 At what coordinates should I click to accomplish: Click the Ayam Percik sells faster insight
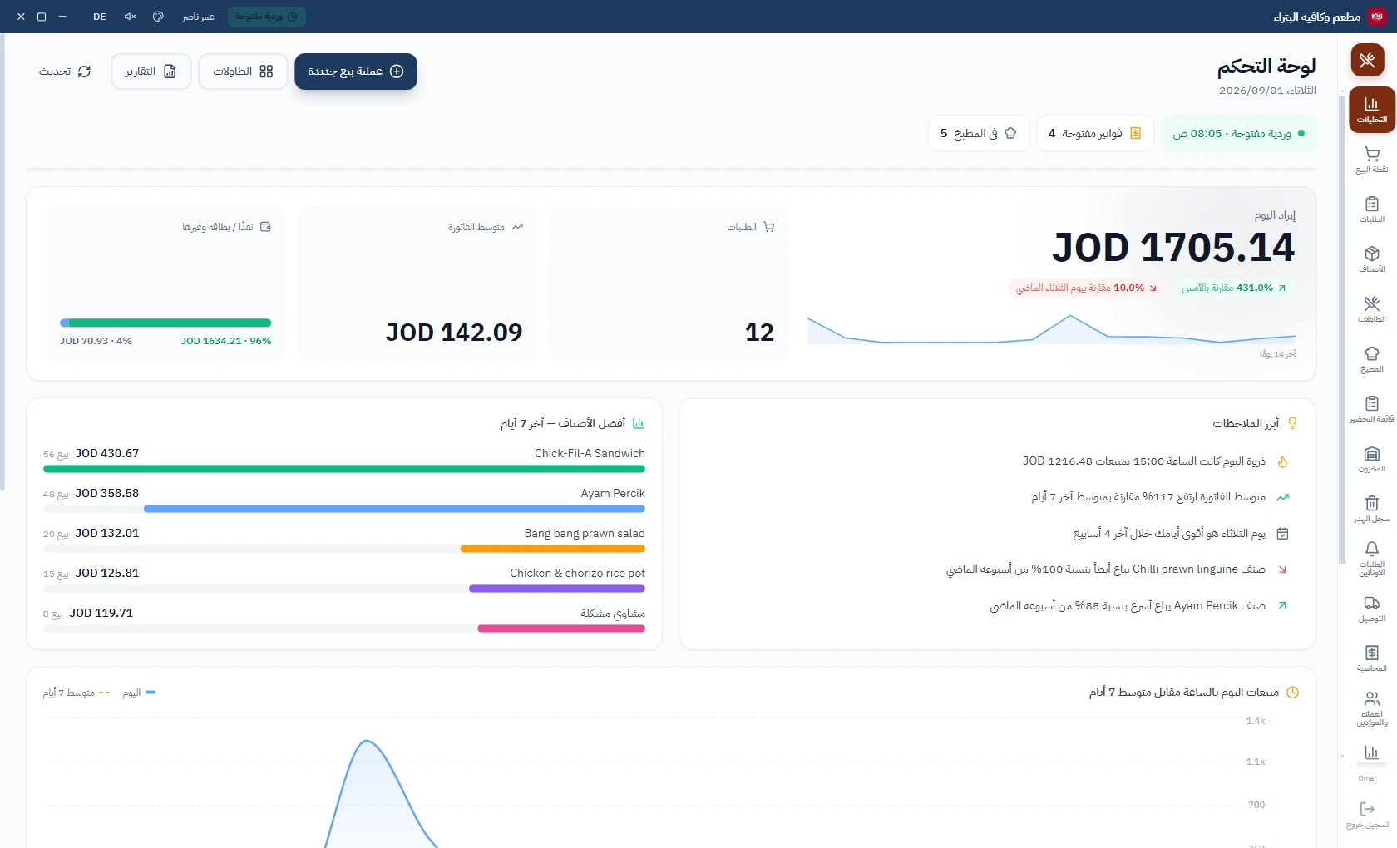(x=1138, y=606)
